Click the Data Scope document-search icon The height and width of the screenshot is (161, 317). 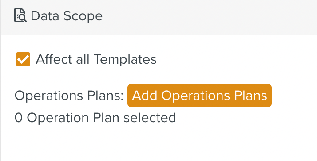coord(20,15)
